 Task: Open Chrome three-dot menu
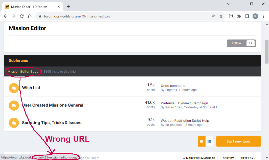click(x=263, y=16)
